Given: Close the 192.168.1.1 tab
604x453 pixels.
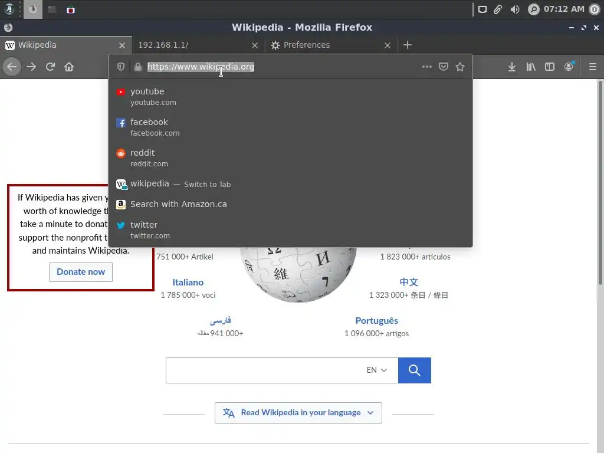Looking at the screenshot, I should (255, 45).
